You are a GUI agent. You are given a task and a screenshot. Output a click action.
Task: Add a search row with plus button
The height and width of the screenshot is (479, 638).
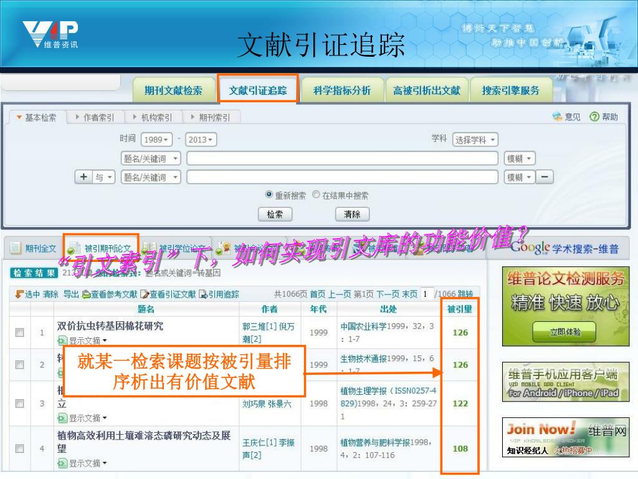[84, 177]
